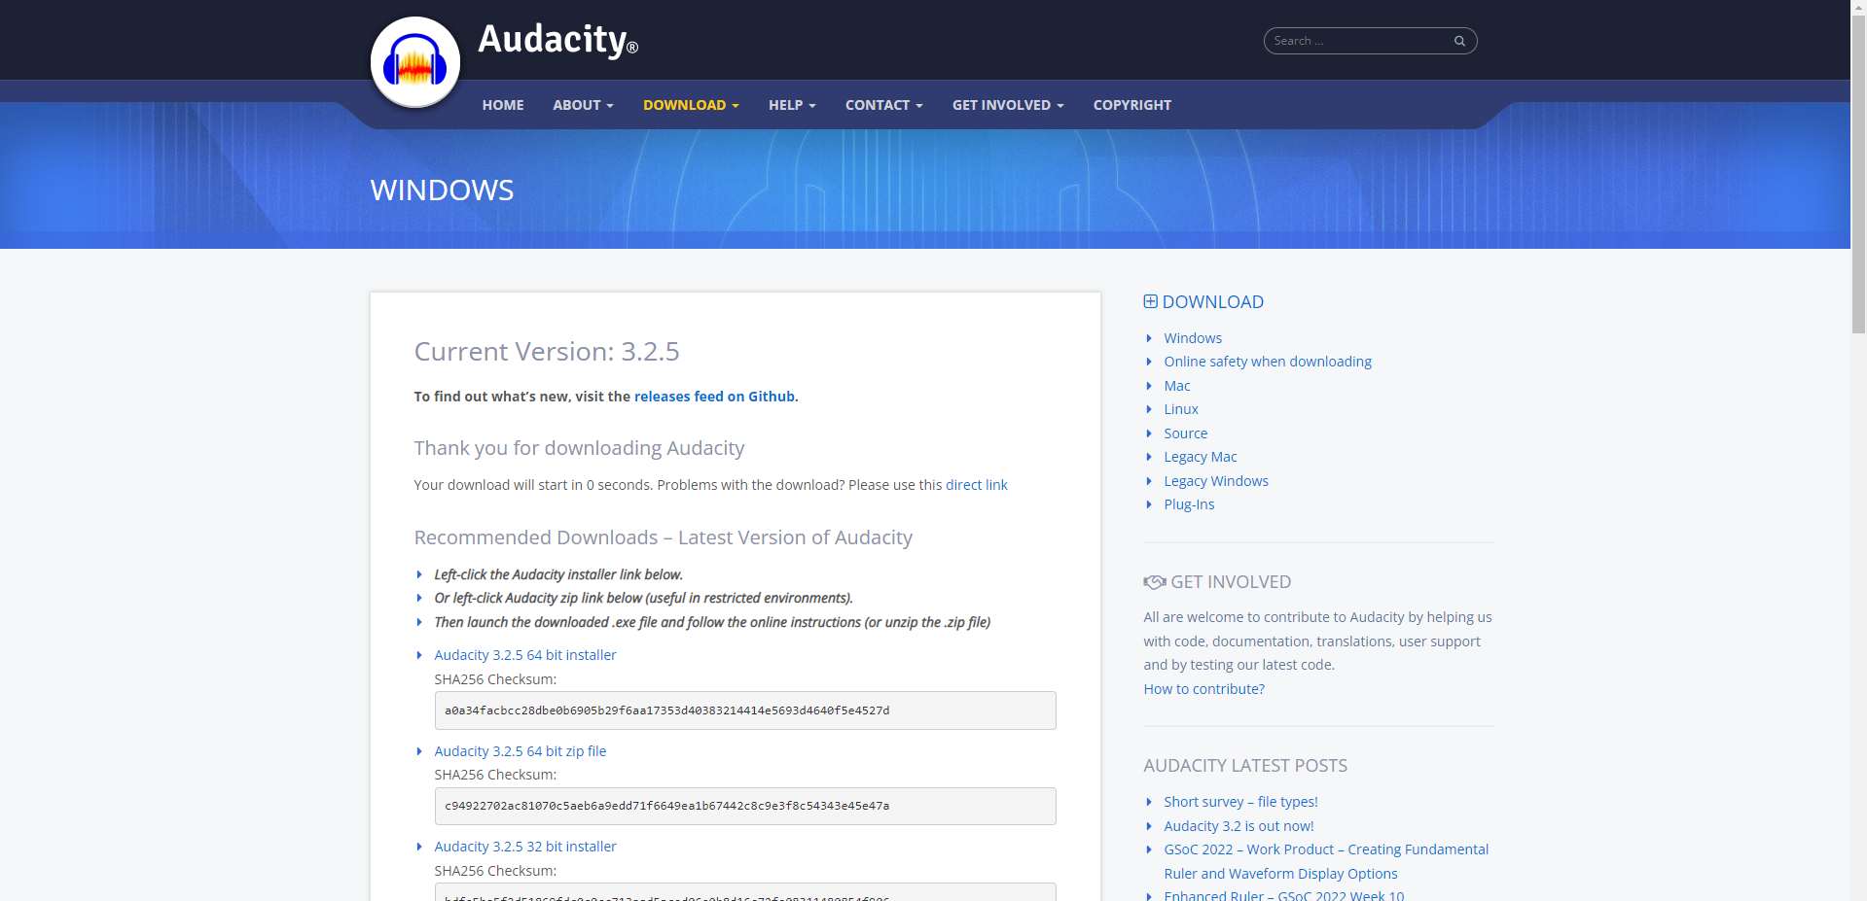Open GSoC 2022 Work Product post
Screen dimensions: 1867x901
tap(1326, 861)
